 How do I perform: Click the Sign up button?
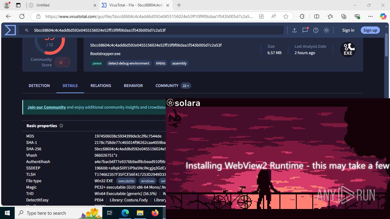coord(370,30)
